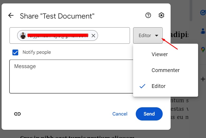Image resolution: width=206 pixels, height=138 pixels.
Task: Click the document's vertical scrollbar
Action: [x=191, y=11]
